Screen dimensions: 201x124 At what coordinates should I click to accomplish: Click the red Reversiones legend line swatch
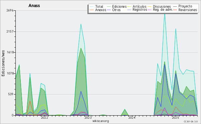(x=175, y=10)
